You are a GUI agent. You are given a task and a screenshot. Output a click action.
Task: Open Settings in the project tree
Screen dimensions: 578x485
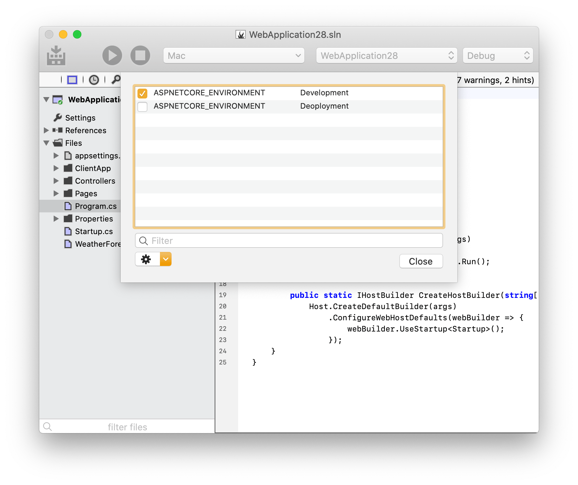[80, 118]
